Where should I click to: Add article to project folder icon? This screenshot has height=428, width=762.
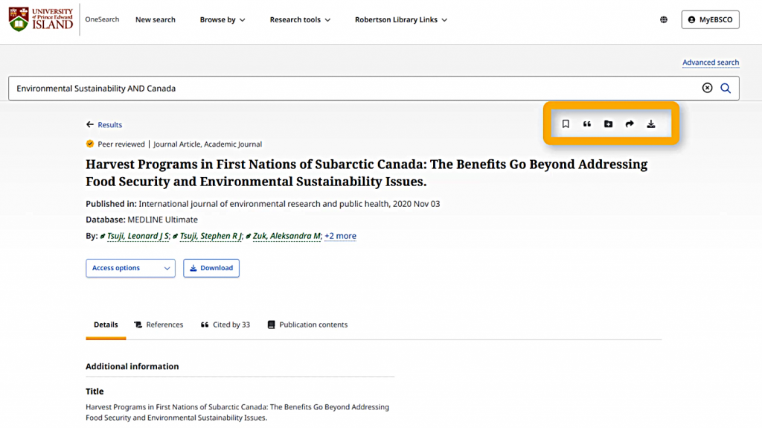coord(609,124)
